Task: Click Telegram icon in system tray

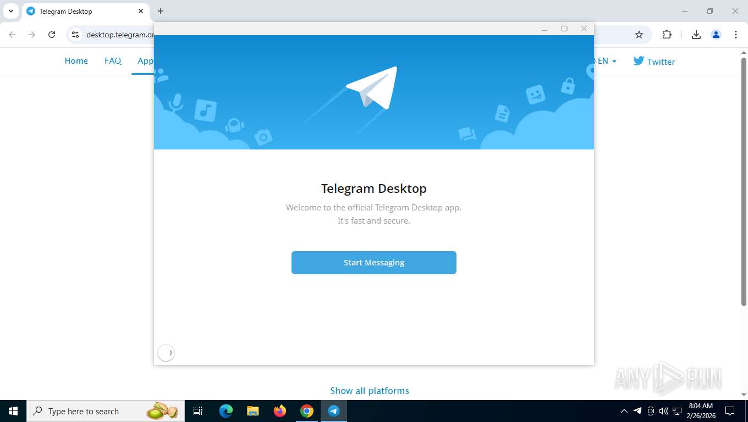Action: pos(637,411)
